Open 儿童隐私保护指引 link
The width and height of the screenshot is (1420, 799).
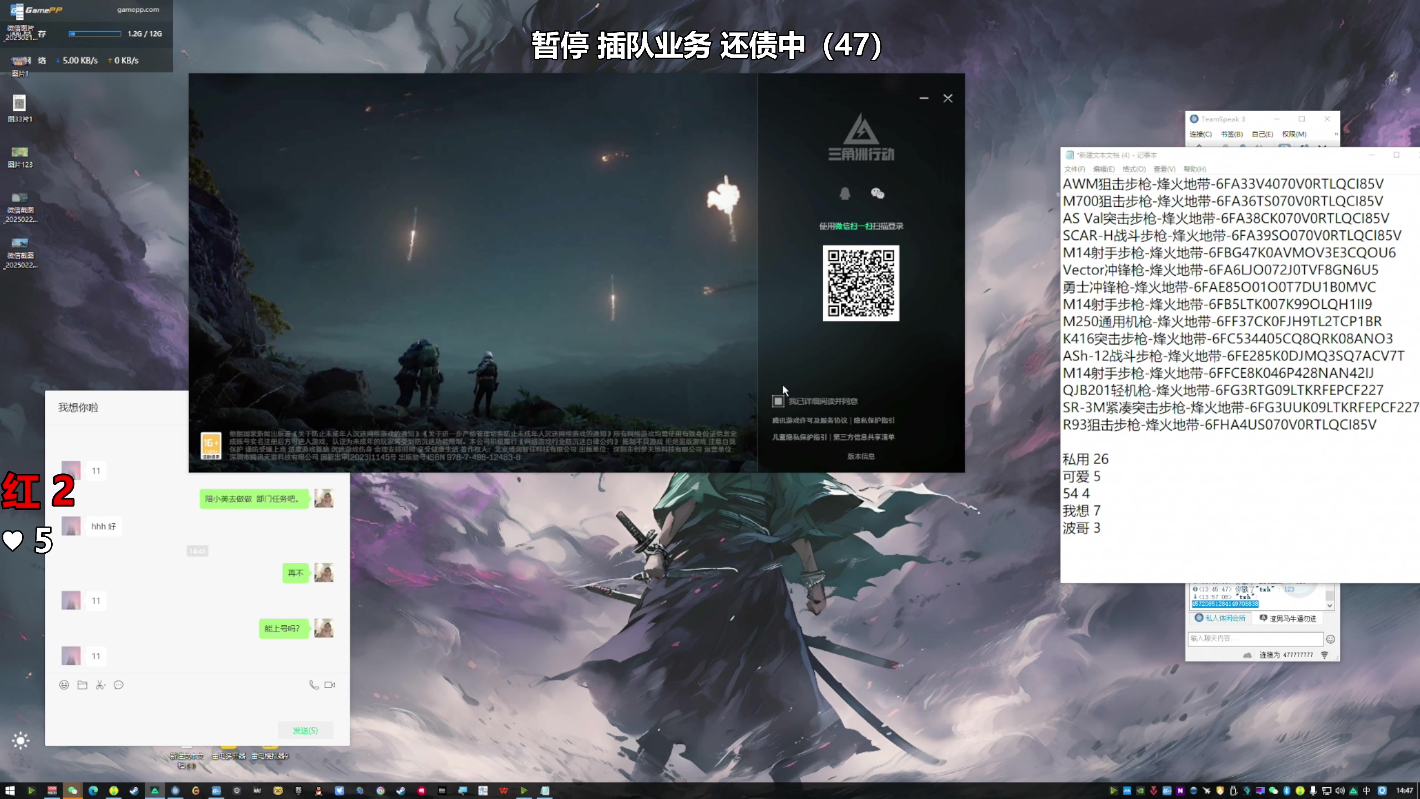point(799,437)
